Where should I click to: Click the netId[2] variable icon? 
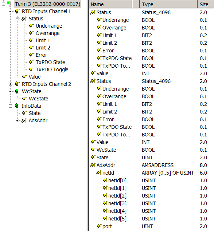tap(105, 195)
